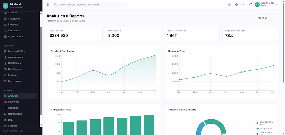Click the AU avatar circle
The height and width of the screenshot is (135, 285).
[x=257, y=5]
